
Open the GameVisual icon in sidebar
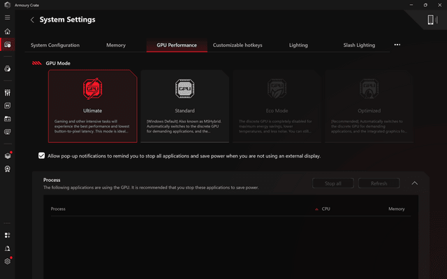pyautogui.click(x=8, y=105)
